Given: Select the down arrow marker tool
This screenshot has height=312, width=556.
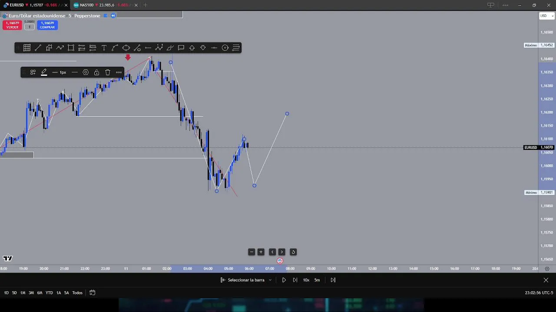Looking at the screenshot, I should tap(203, 48).
